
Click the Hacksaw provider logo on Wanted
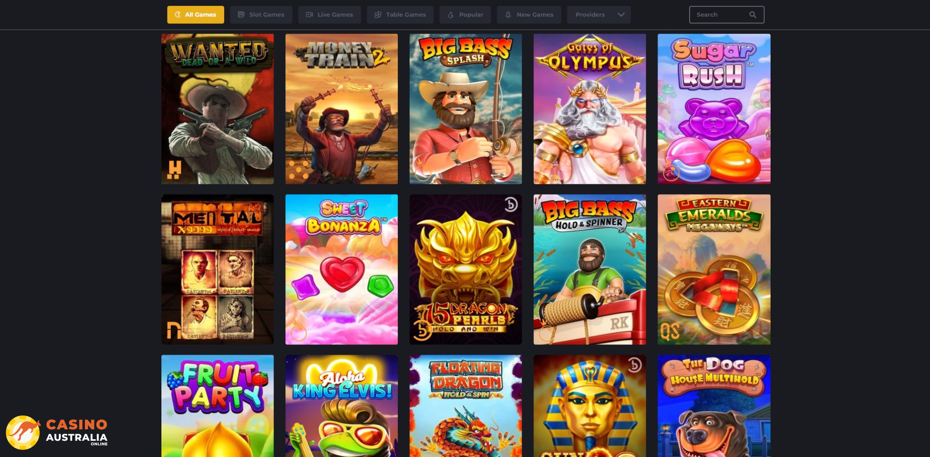174,170
